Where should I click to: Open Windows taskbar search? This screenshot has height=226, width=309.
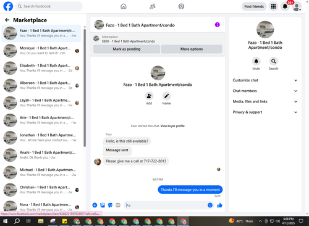click(17, 221)
